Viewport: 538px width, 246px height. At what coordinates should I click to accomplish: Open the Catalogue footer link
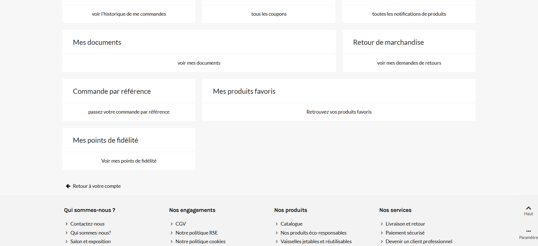(x=291, y=224)
